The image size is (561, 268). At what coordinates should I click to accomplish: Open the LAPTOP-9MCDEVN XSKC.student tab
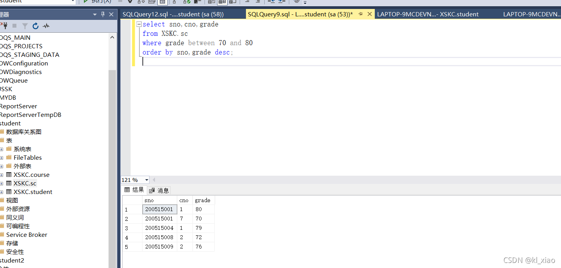pos(427,14)
